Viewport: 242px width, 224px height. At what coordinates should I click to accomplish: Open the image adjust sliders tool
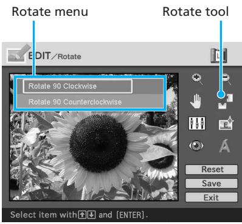(x=197, y=123)
